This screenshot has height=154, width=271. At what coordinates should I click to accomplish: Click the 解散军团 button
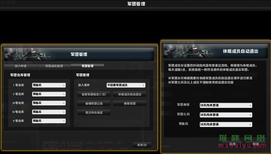click(x=129, y=104)
